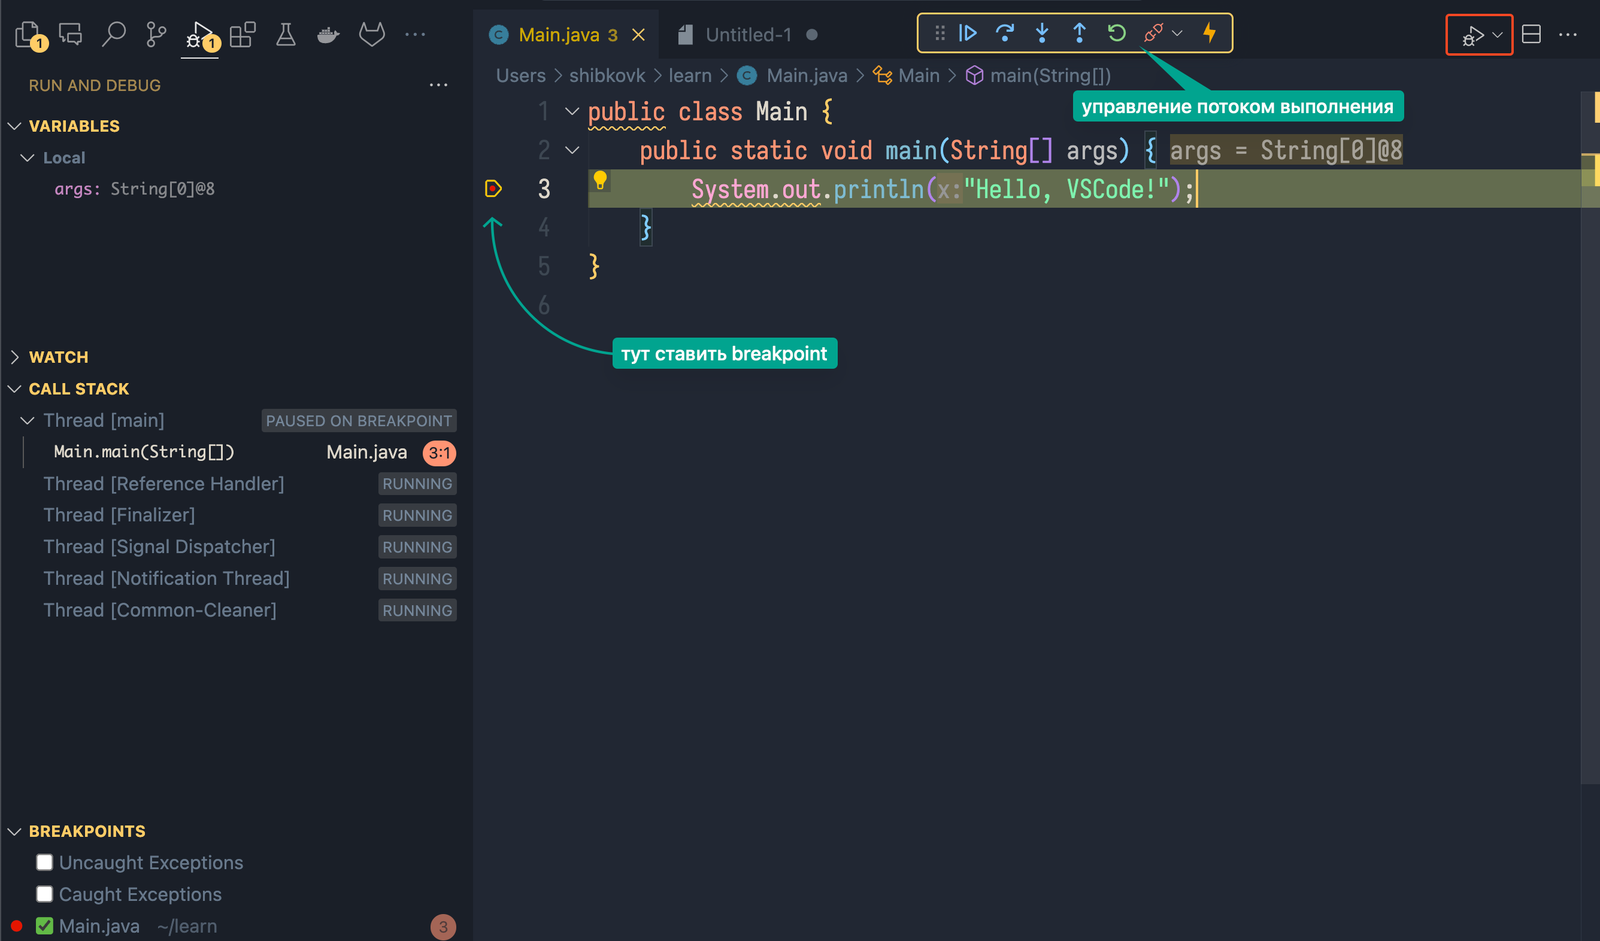
Task: Toggle Main.java breakpoint checkbox
Action: (x=45, y=924)
